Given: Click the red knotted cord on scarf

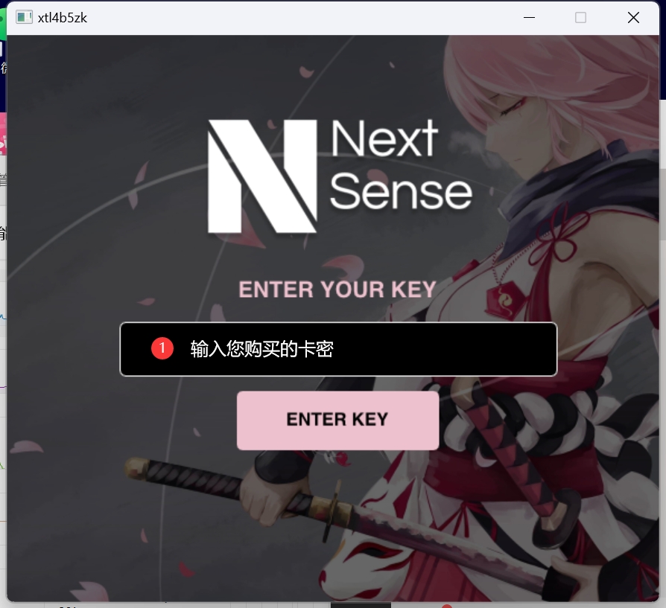Looking at the screenshot, I should 561,237.
